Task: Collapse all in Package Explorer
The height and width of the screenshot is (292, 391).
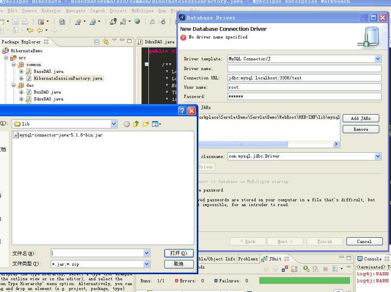Action: click(97, 42)
